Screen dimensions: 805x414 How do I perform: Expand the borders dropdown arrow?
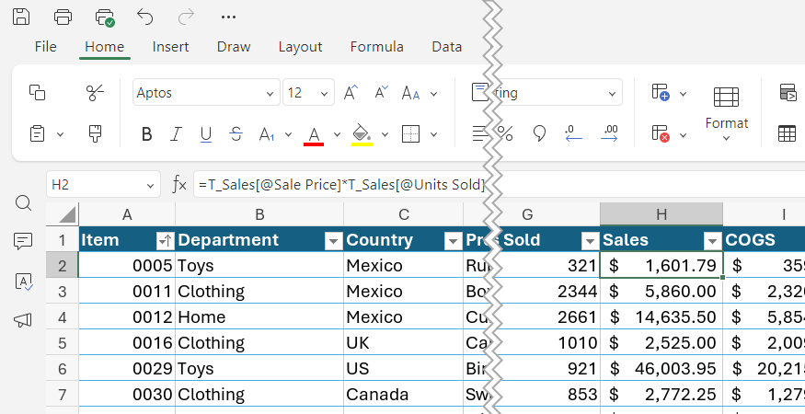[x=434, y=135]
